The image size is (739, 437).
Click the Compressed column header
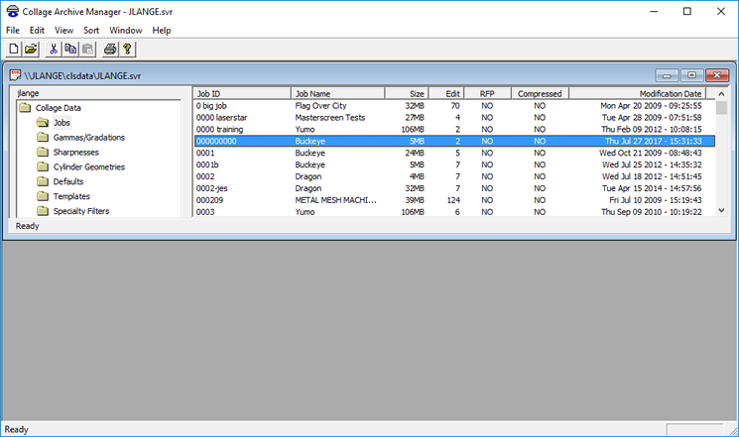(x=540, y=94)
